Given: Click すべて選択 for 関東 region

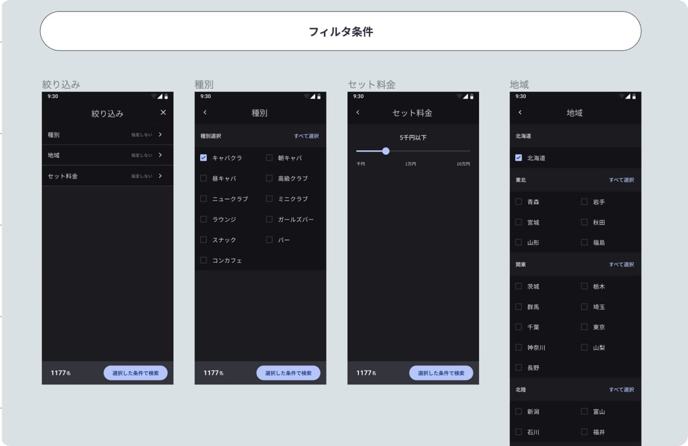Looking at the screenshot, I should coord(621,265).
